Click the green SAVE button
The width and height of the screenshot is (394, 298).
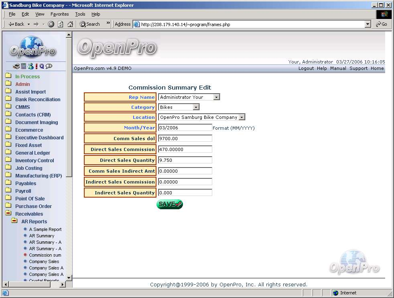(169, 204)
